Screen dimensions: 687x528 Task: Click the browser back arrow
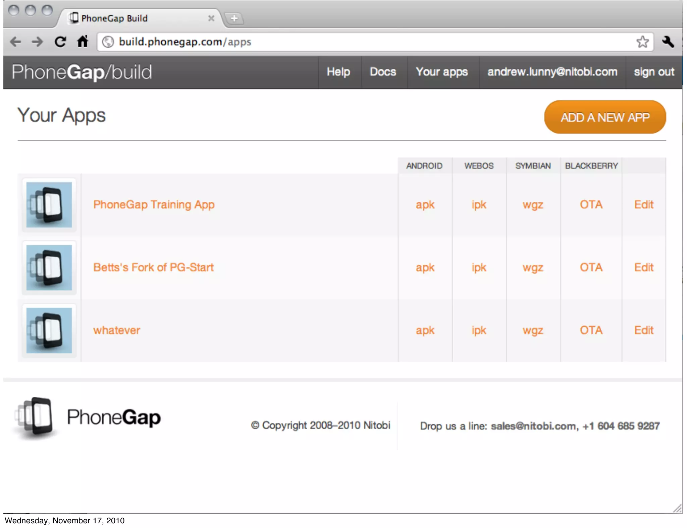click(15, 42)
